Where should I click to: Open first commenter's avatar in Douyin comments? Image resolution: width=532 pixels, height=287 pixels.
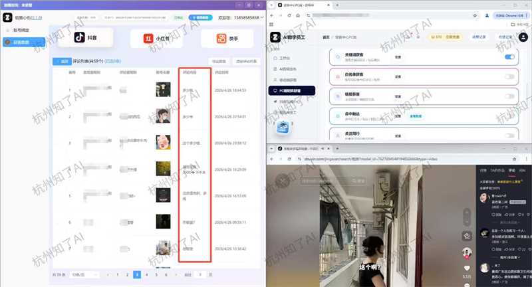tap(484, 197)
